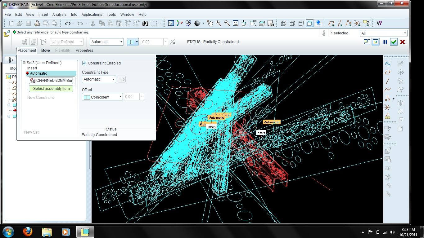Click the Scissors cut icon
The width and height of the screenshot is (424, 238).
pyautogui.click(x=93, y=23)
